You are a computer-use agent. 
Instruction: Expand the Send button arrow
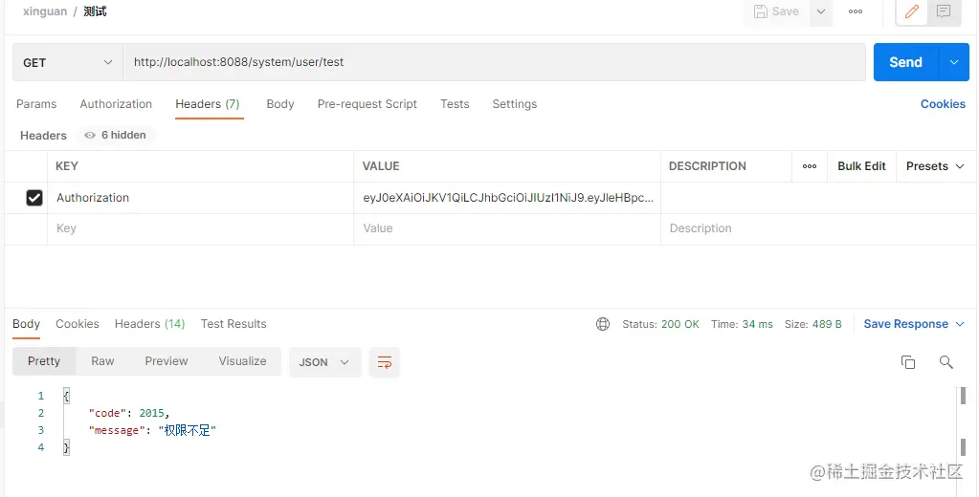click(x=953, y=62)
